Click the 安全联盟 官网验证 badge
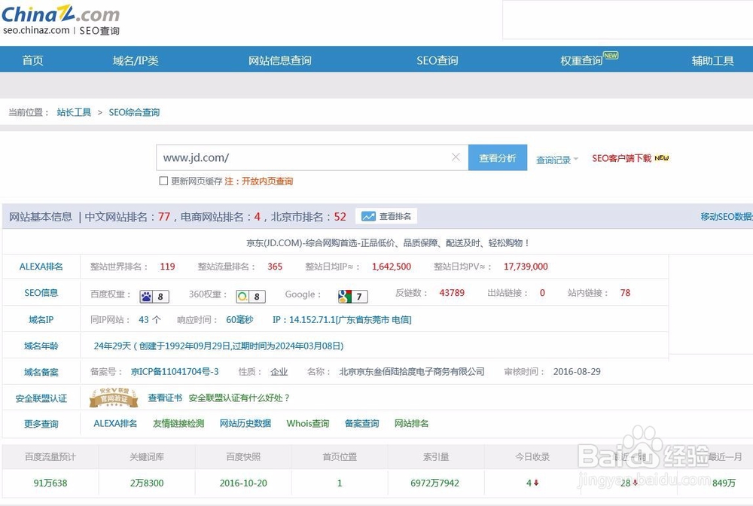 tap(114, 398)
